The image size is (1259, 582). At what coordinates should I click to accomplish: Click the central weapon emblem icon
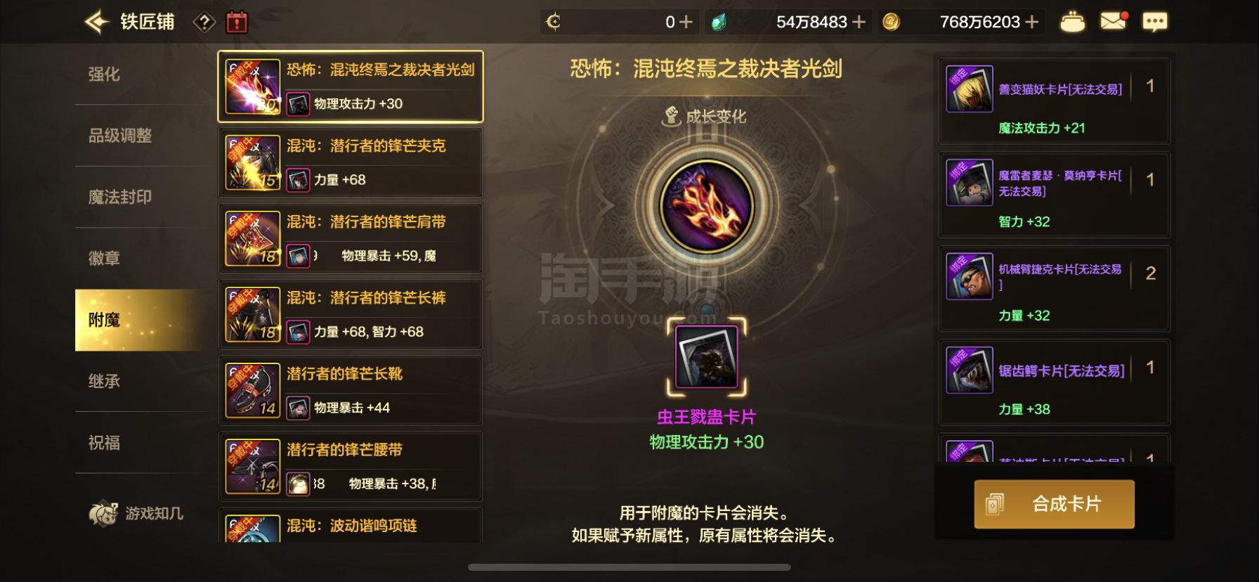point(707,207)
